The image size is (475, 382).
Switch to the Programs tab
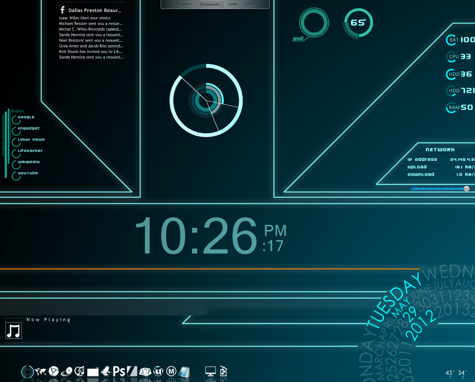point(183,4)
